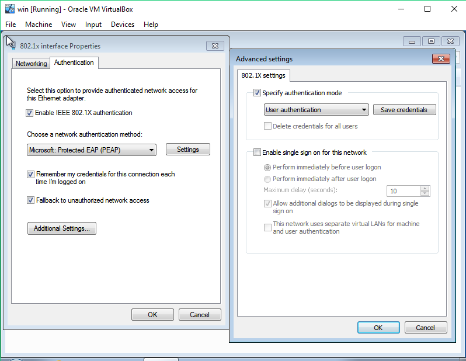The width and height of the screenshot is (466, 361).
Task: Check Delete credentials for all users
Action: pos(267,126)
